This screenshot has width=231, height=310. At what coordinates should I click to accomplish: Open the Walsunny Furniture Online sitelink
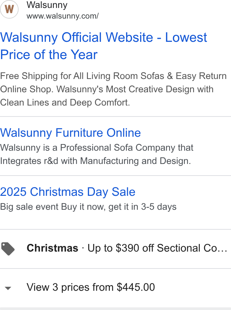[70, 132]
